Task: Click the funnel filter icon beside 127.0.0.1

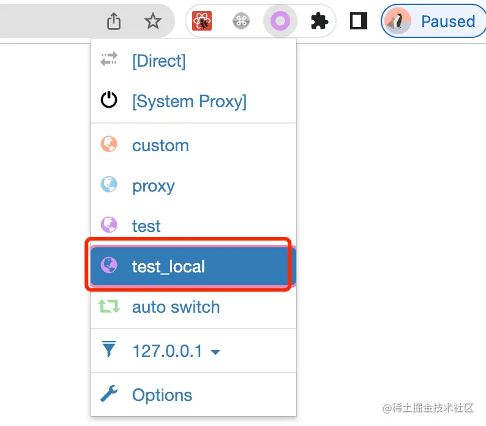Action: point(109,349)
